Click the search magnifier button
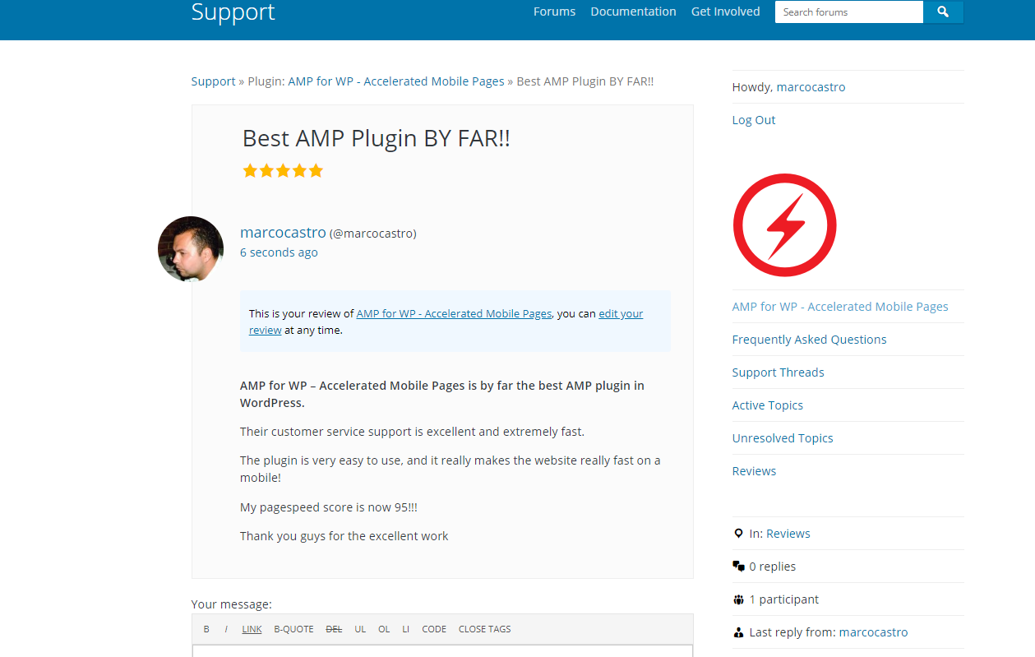The image size is (1035, 657). point(943,12)
